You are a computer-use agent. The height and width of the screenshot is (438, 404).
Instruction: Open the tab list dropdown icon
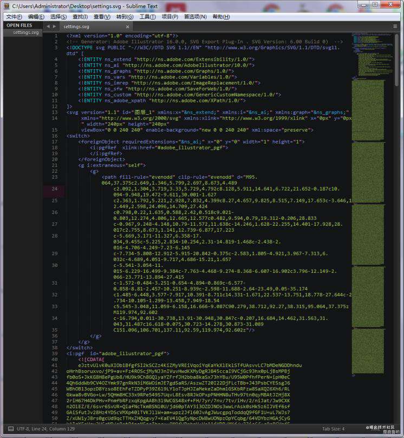[x=395, y=26]
